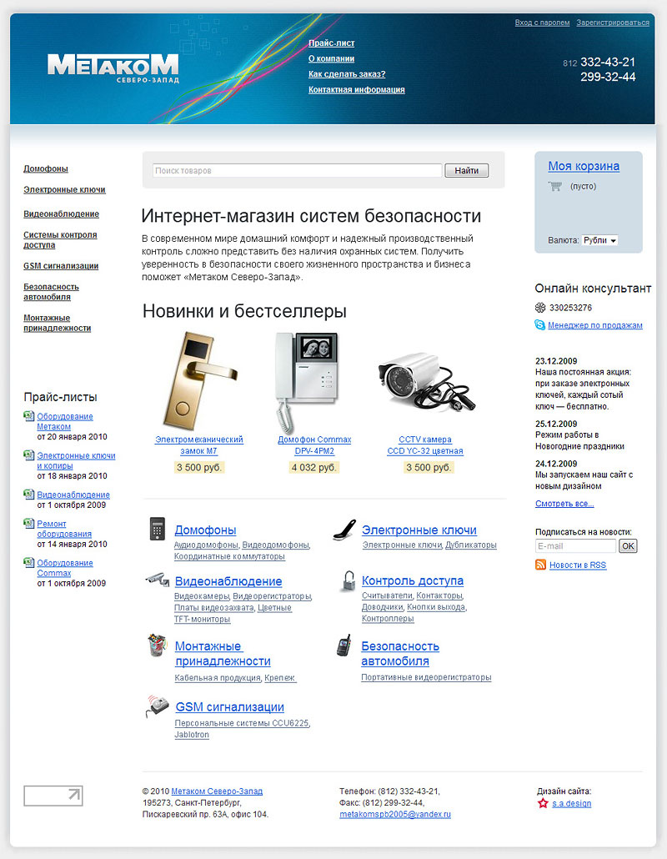Click the RSS icon next to Новости в RSS
The image size is (667, 859).
pos(540,565)
